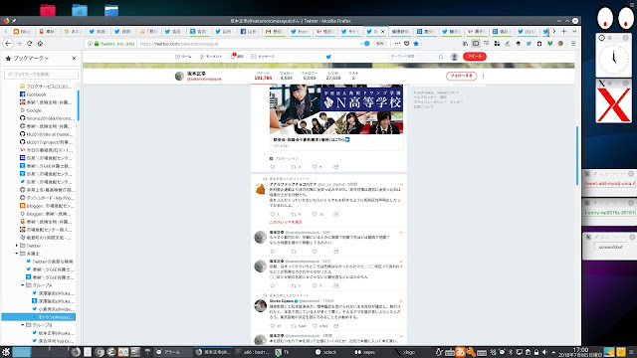Viewport: 637px width, 358px height.
Task: View the followers count 6,049
Action: click(310, 76)
